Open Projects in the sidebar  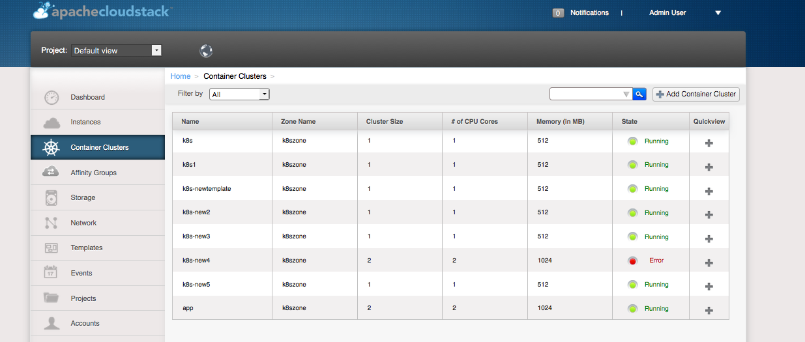tap(98, 298)
